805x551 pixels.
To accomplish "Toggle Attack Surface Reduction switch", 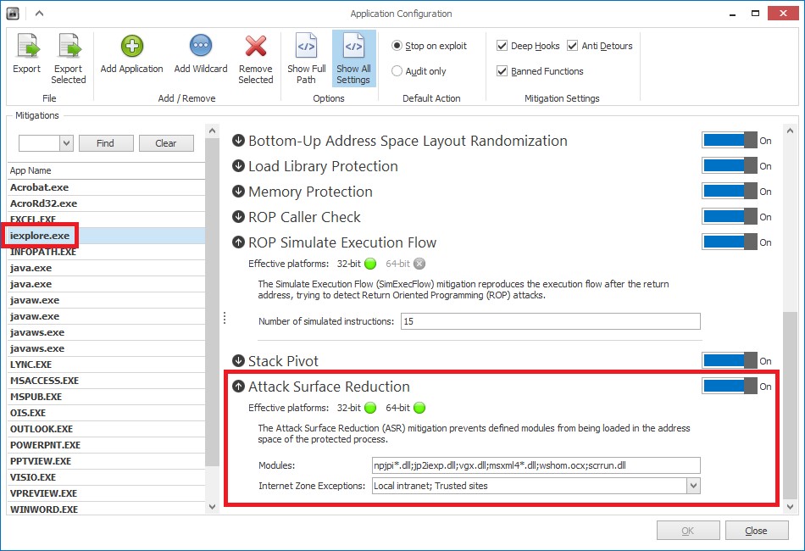I will (730, 387).
